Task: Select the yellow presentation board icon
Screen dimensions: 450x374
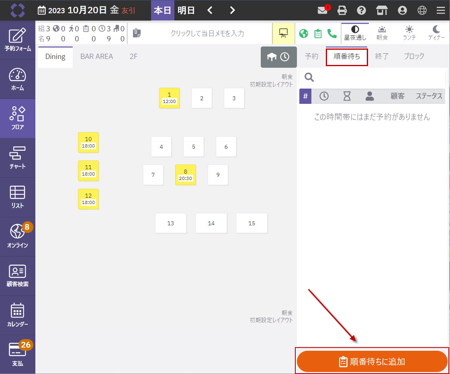Action: click(283, 33)
